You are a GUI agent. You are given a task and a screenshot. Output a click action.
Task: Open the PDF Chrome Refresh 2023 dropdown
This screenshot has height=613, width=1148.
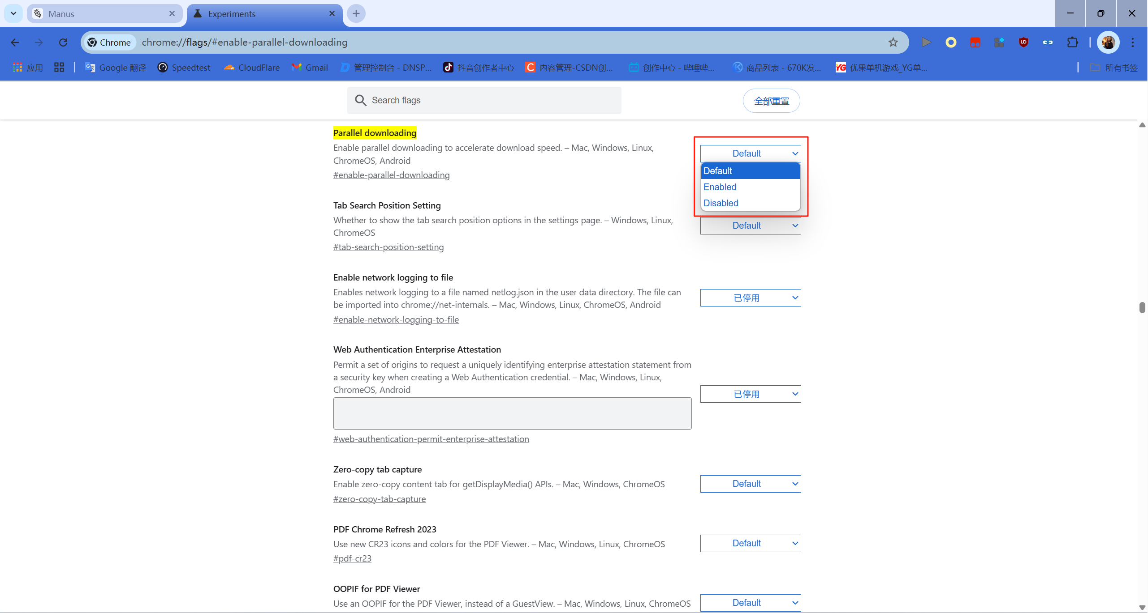click(x=750, y=543)
